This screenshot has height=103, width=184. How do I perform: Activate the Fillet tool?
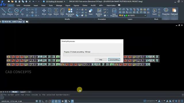tap(62, 11)
